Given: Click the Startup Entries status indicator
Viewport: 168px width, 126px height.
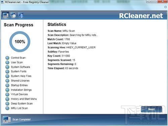Looking at the screenshot, I should [x=7, y=85].
